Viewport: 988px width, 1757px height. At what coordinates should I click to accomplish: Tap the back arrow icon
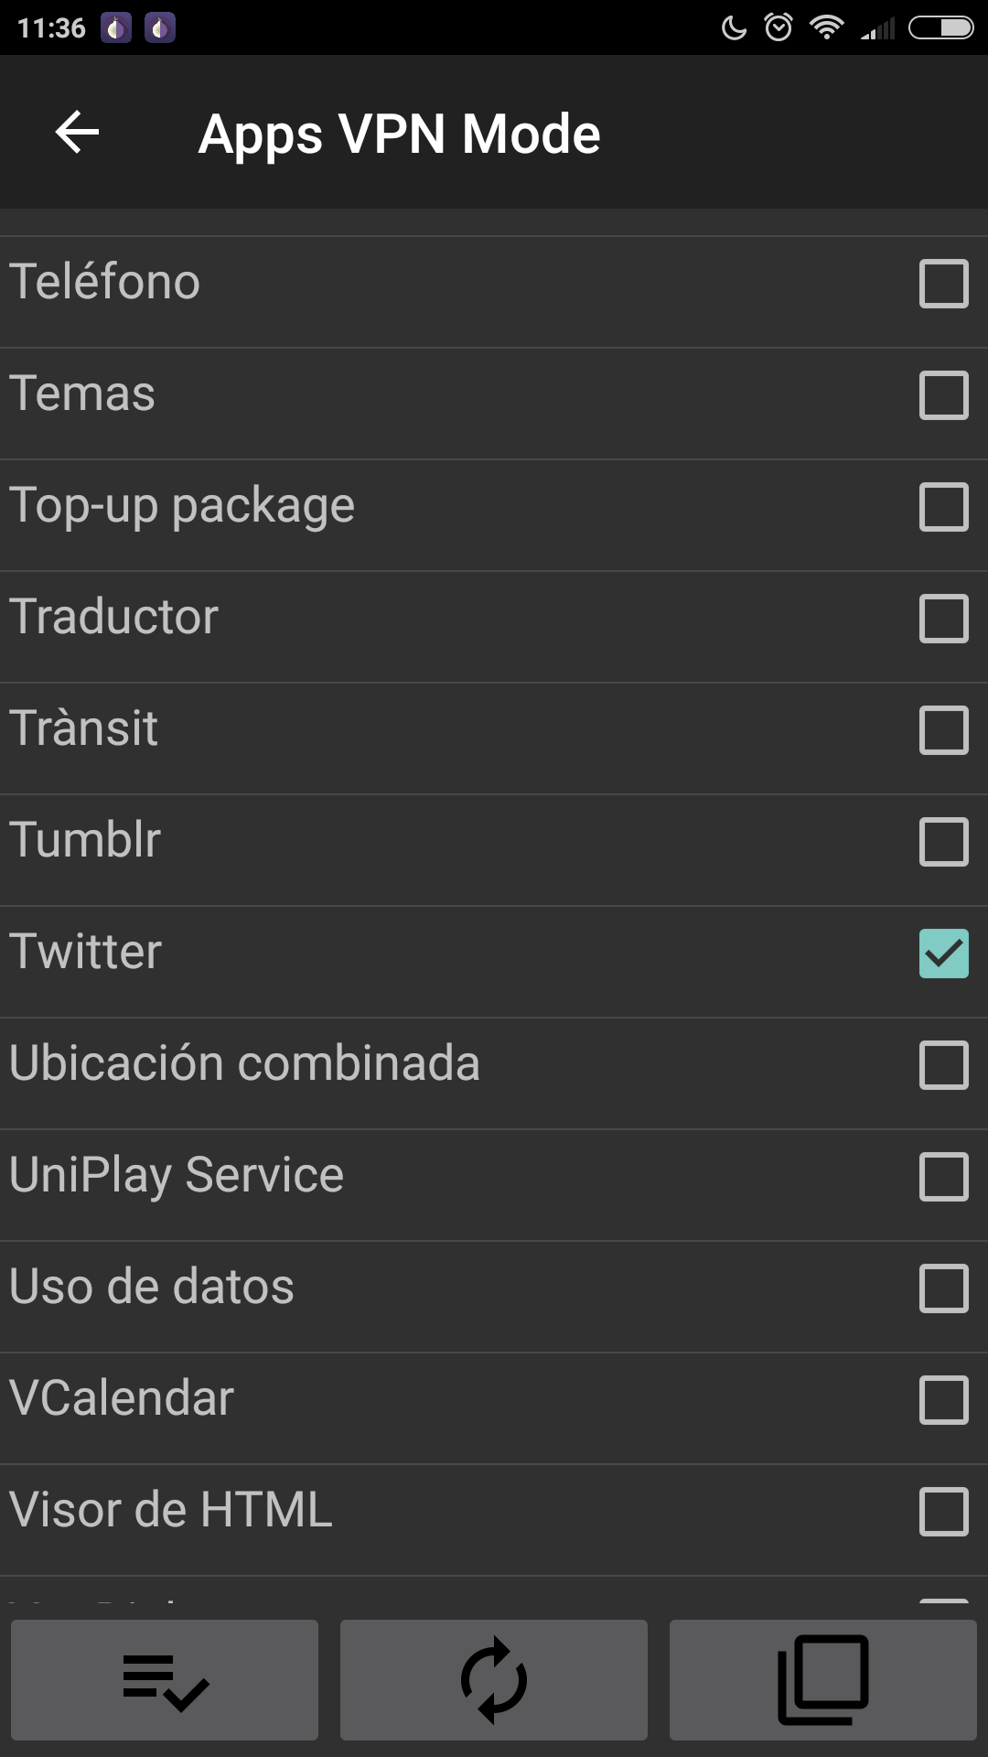point(77,134)
